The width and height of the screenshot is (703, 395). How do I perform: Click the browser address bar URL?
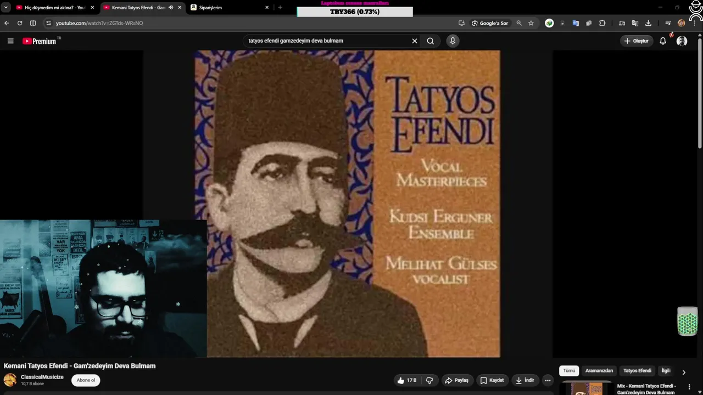(99, 23)
